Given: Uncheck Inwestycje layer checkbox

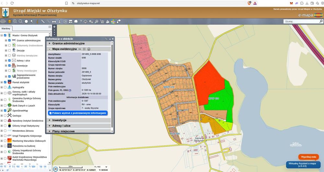Looking at the screenshot, I should [9, 66].
